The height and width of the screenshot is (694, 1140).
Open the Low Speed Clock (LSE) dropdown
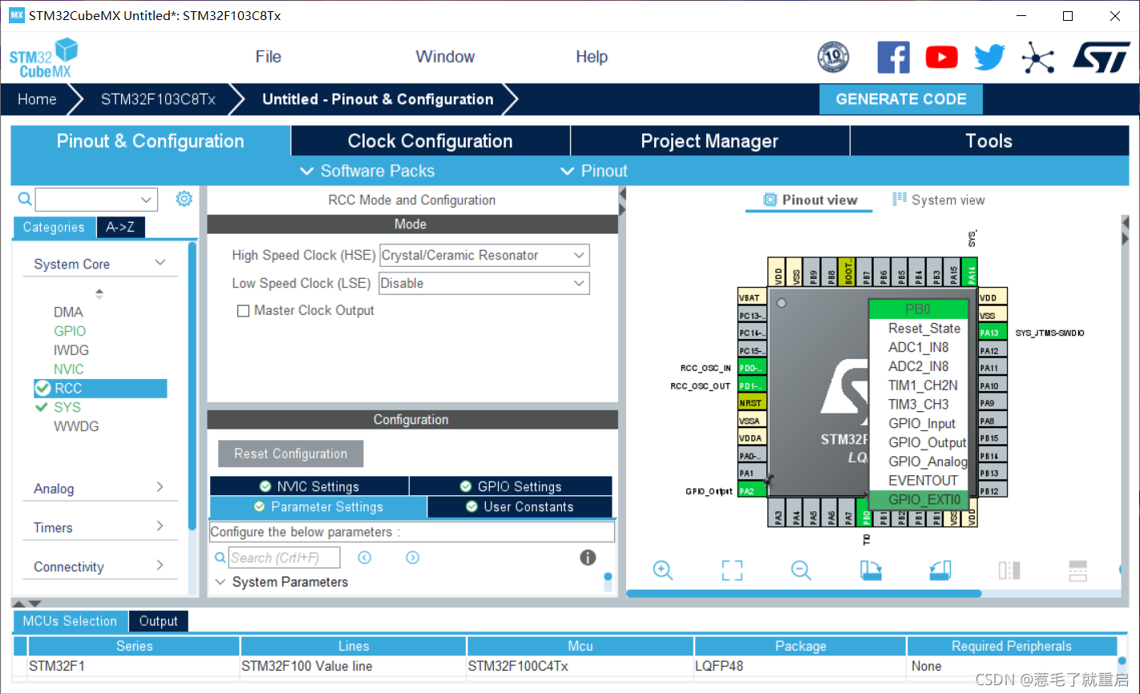coord(484,284)
